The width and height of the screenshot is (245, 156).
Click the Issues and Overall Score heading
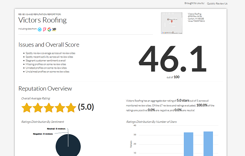click(x=49, y=45)
